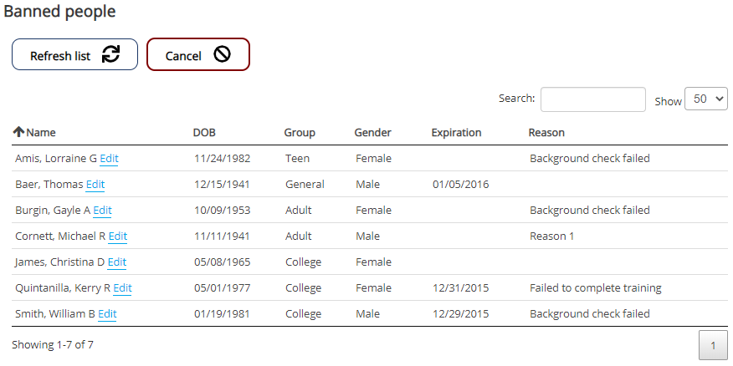The image size is (733, 366).
Task: Click the cancel prohibition icon
Action: (222, 54)
